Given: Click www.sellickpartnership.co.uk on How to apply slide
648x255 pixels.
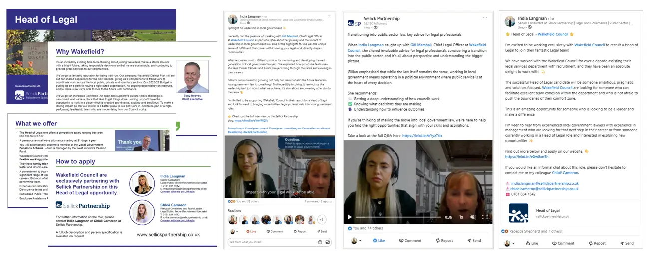Looking at the screenshot, I should (169, 234).
